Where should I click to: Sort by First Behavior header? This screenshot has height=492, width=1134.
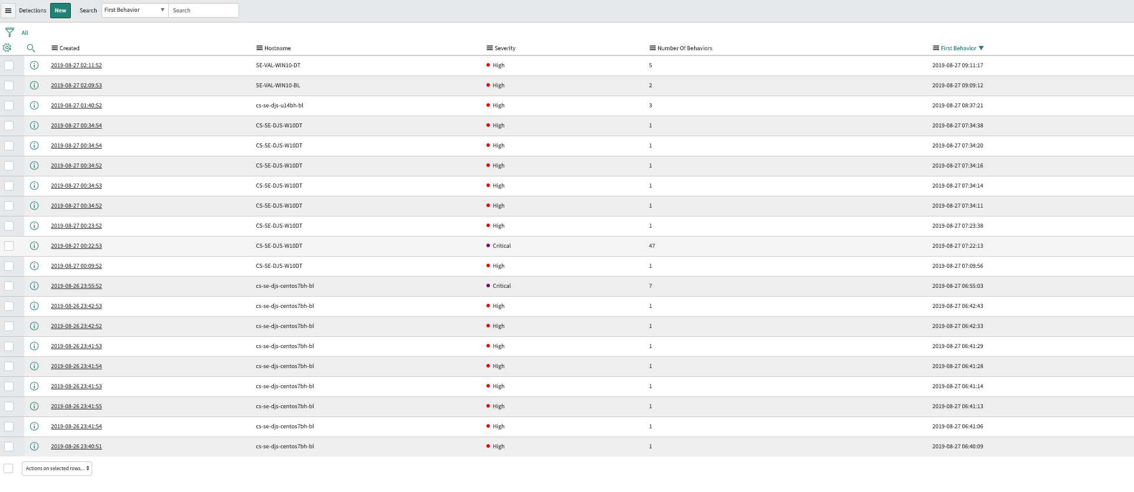[959, 48]
